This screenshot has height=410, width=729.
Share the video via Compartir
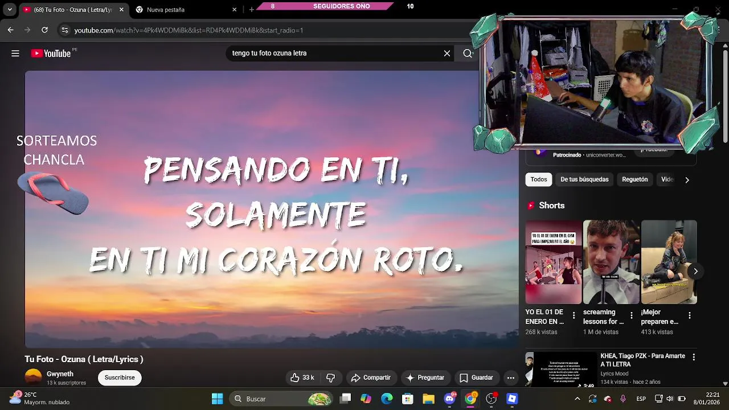371,378
